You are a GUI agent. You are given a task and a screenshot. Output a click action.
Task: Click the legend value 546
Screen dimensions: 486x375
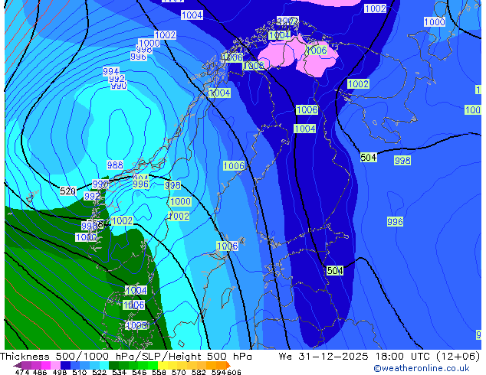(140, 372)
